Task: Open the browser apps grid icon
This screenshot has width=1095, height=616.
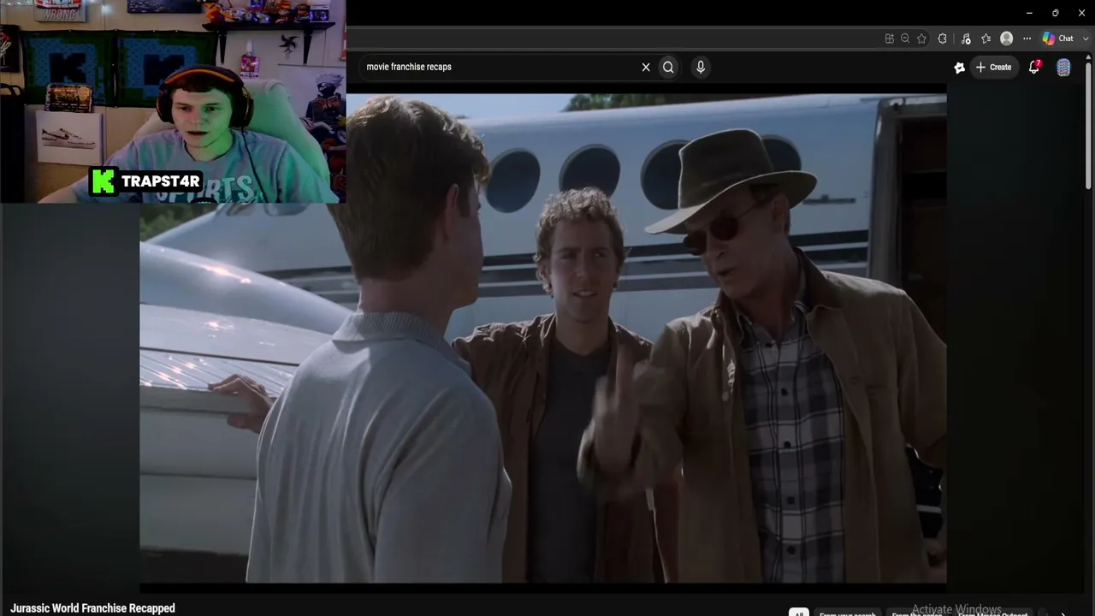Action: [890, 38]
